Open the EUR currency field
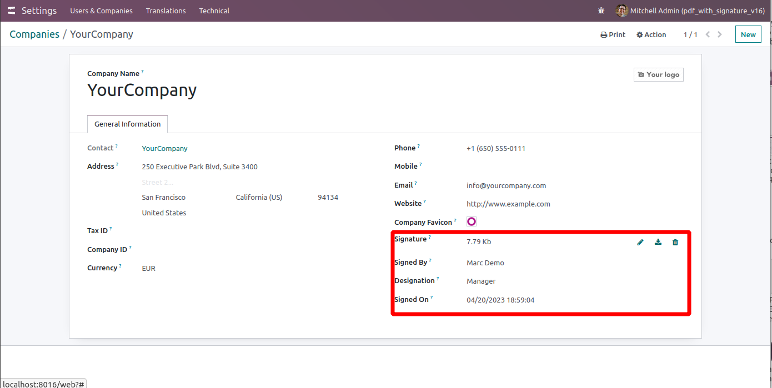The width and height of the screenshot is (772, 388). click(148, 268)
